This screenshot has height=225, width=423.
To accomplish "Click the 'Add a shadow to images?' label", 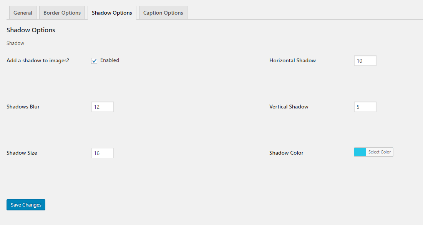I will tap(38, 61).
